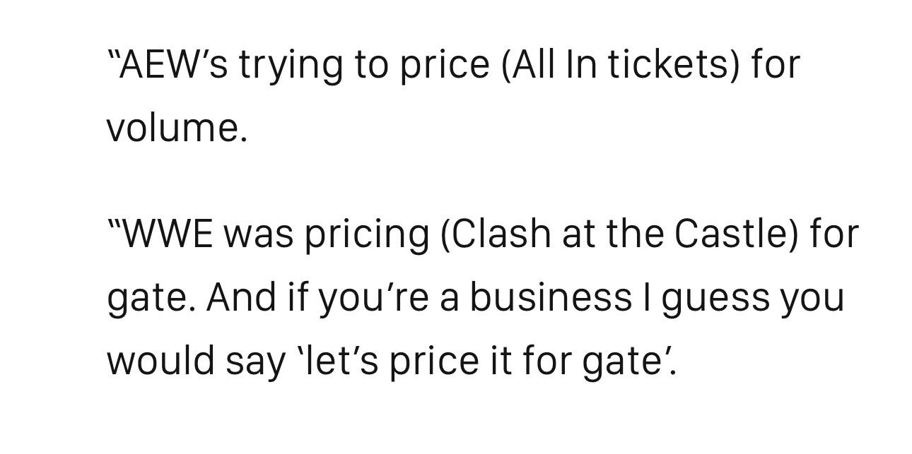The image size is (912, 454).
Task: Click the word "business"
Action: (x=550, y=297)
